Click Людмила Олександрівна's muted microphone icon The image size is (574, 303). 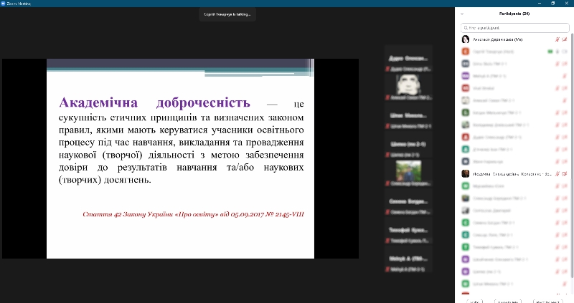click(x=557, y=174)
